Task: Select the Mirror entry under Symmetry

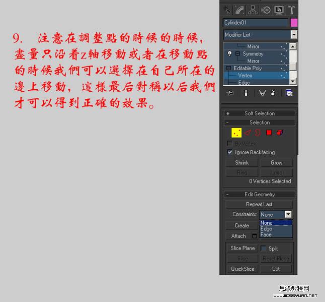Action: pyautogui.click(x=253, y=61)
